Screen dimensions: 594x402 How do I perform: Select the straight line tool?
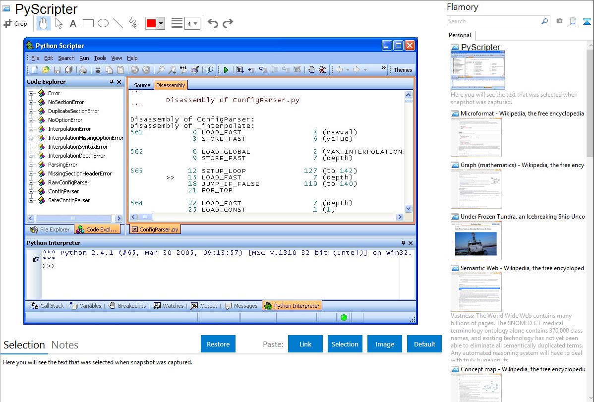(118, 23)
